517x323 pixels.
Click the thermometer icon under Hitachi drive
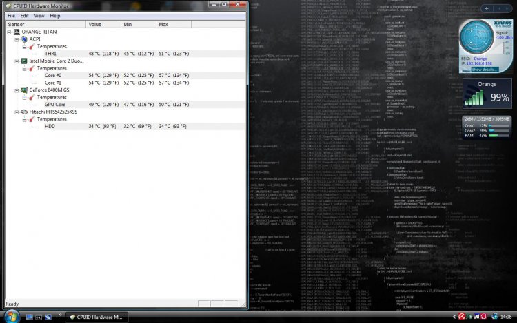[32, 119]
